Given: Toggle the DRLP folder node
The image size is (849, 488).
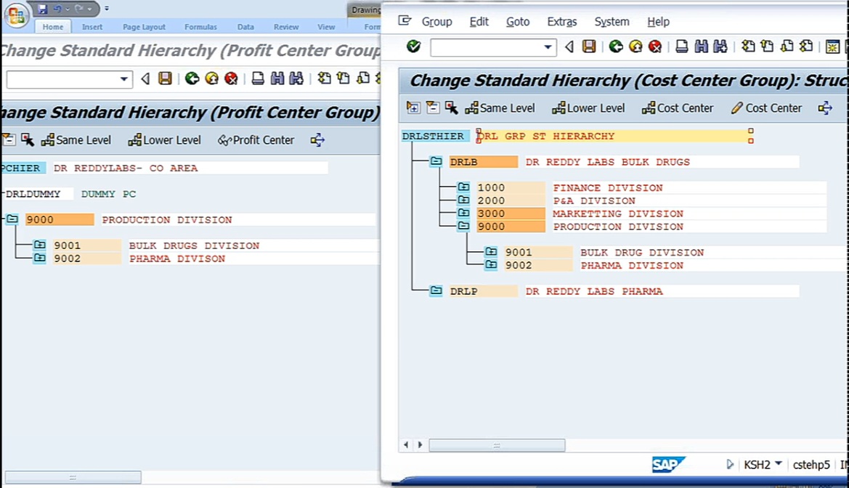Looking at the screenshot, I should (x=436, y=291).
